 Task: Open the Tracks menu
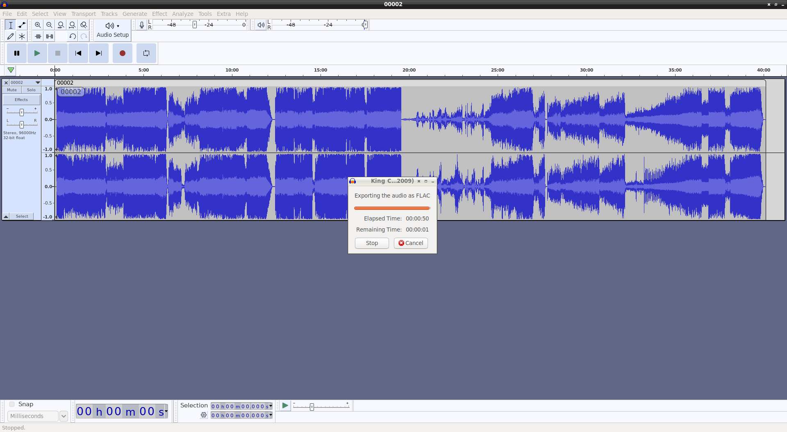coord(109,14)
